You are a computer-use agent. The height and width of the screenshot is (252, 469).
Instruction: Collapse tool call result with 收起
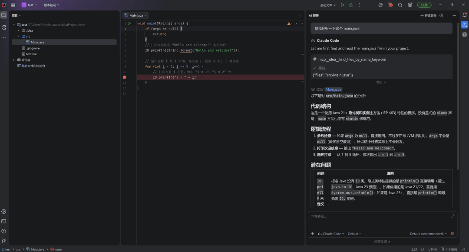point(381,82)
